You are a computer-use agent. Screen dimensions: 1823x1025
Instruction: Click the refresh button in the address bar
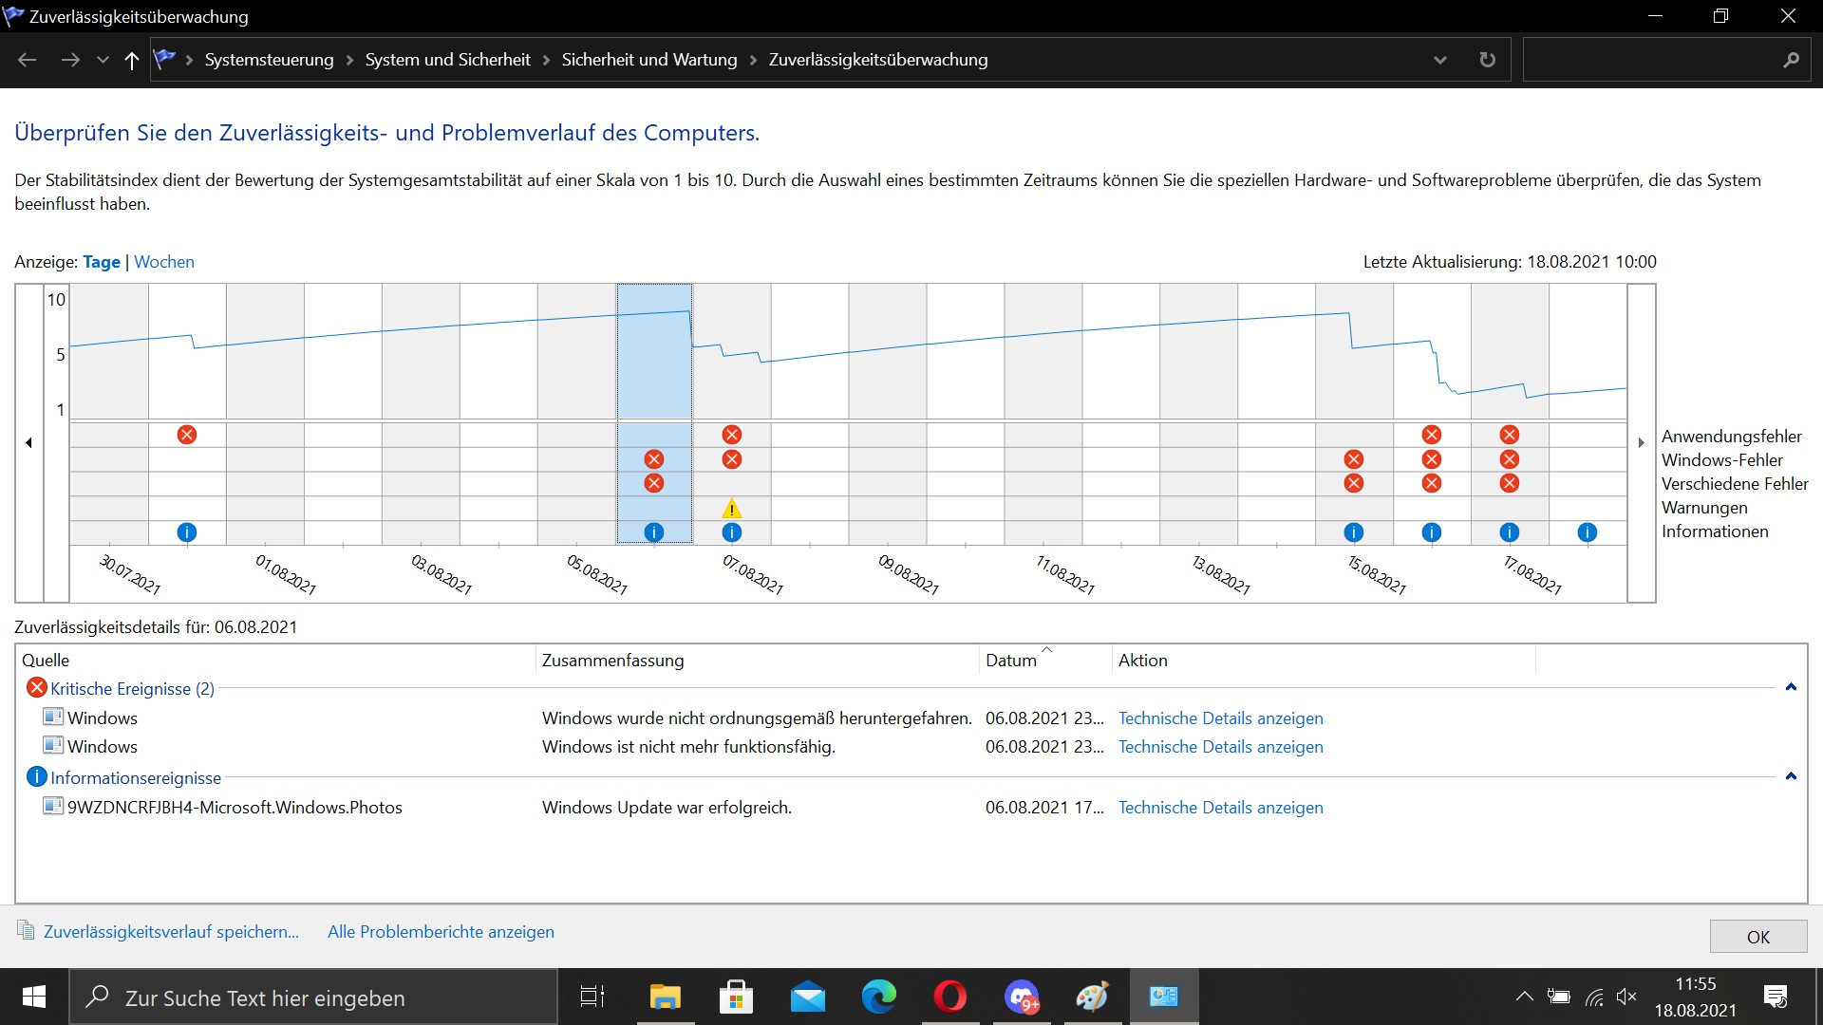point(1487,60)
